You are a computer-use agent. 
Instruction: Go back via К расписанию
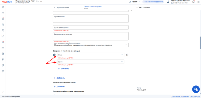[62, 7]
